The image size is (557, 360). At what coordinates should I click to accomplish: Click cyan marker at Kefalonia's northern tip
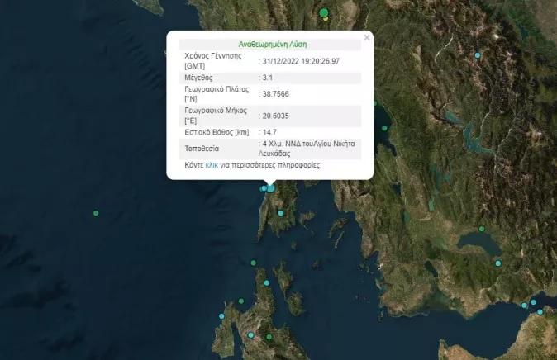pos(267,282)
